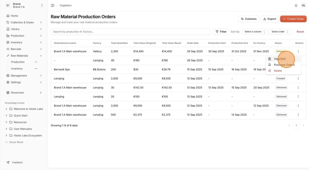
Task: Go to previous page arrow
Action: click(289, 125)
